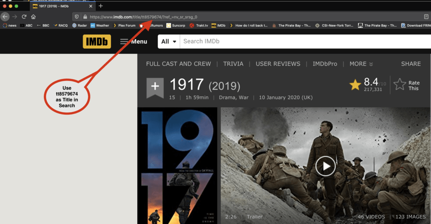This screenshot has width=431, height=224.
Task: Open the TRIVIA link
Action: coord(233,64)
